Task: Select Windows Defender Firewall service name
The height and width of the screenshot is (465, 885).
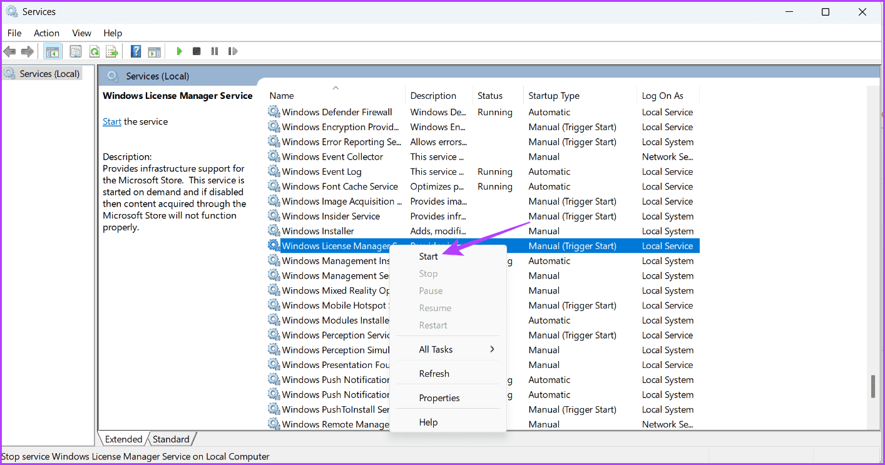Action: pyautogui.click(x=337, y=112)
